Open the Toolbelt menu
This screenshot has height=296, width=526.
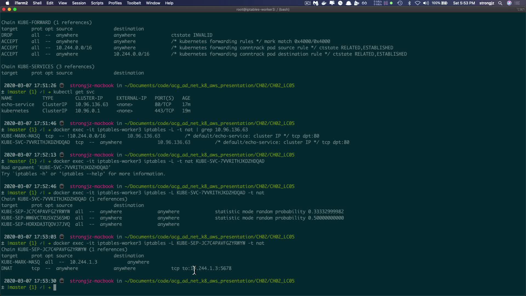click(x=134, y=3)
